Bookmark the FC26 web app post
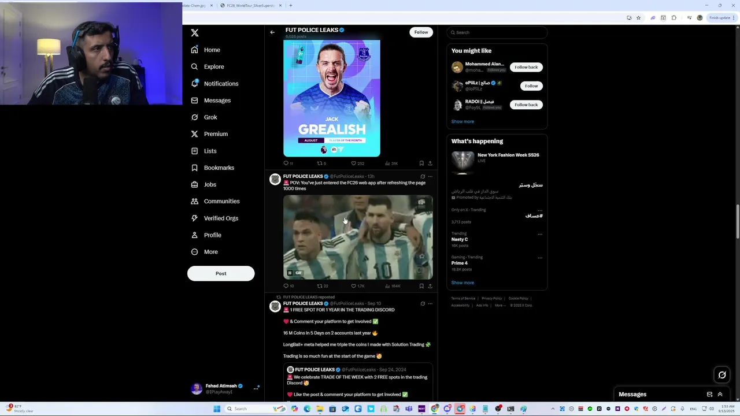The image size is (740, 416). [x=421, y=286]
